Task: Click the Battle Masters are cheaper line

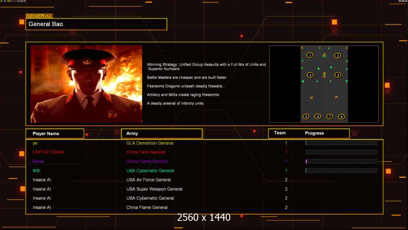Action: (187, 77)
